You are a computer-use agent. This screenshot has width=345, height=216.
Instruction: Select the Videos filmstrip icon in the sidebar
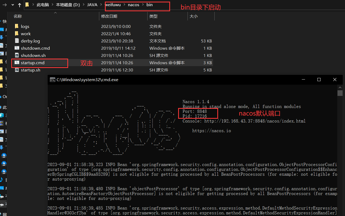(x=2, y=123)
